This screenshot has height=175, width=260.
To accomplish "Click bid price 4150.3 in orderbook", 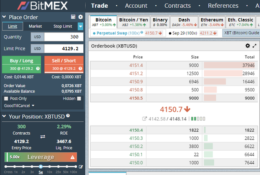I will tap(136, 138).
